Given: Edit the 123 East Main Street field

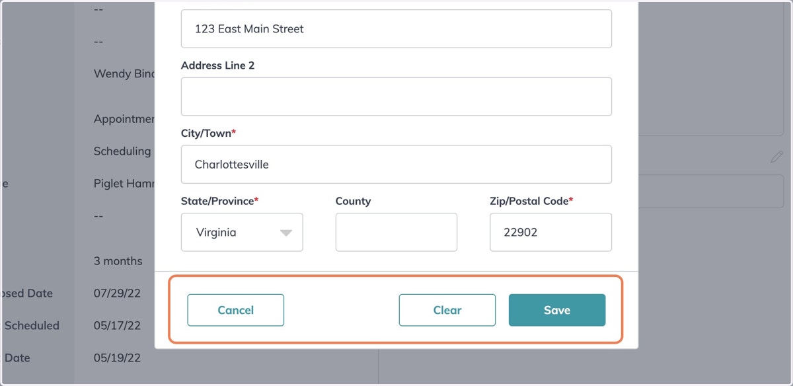Looking at the screenshot, I should click(397, 28).
